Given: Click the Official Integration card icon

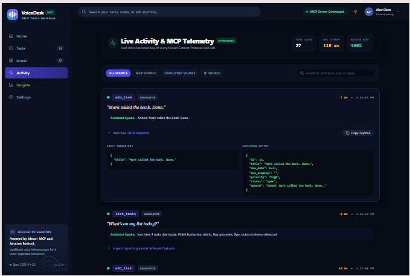Looking at the screenshot, I should pyautogui.click(x=12, y=232).
